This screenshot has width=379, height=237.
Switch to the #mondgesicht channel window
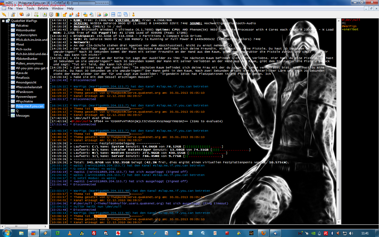tap(26, 82)
